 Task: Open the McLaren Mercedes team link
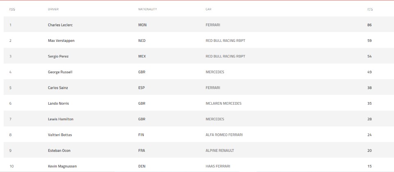(x=223, y=103)
